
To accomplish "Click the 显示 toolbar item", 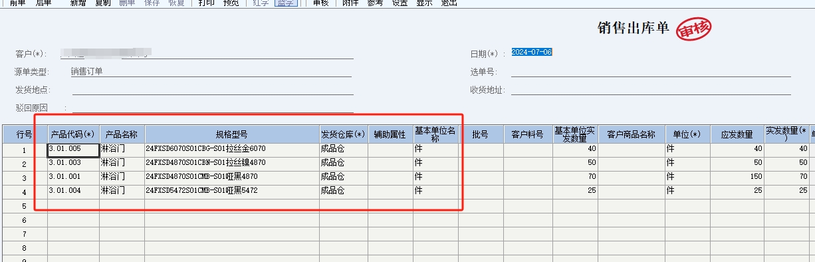I will click(424, 3).
